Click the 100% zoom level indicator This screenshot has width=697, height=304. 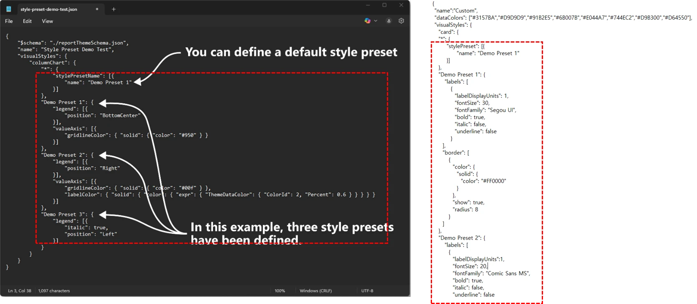280,291
